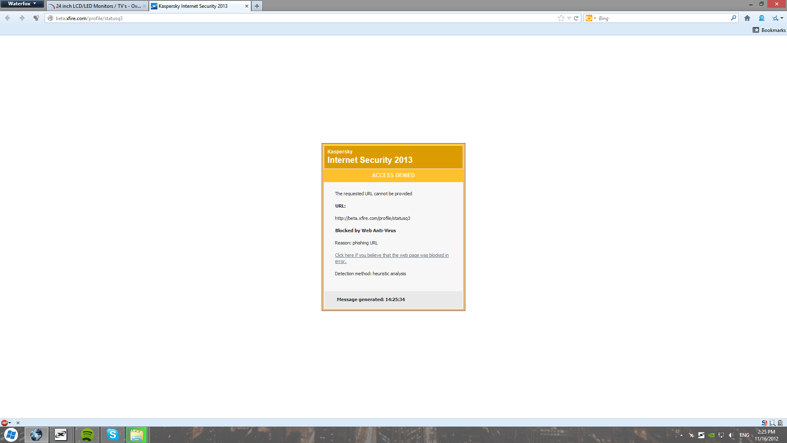The width and height of the screenshot is (787, 443).
Task: Click the Adblock Plus icon in add-on bar
Action: coord(5,423)
